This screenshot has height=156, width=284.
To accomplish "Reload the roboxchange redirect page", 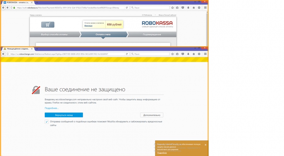I will 127,54.
